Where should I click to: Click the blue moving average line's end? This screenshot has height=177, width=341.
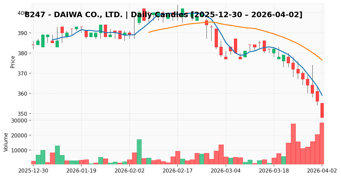tap(322, 95)
